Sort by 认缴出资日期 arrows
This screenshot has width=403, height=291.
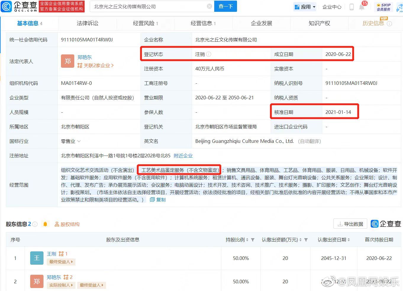click(349, 240)
